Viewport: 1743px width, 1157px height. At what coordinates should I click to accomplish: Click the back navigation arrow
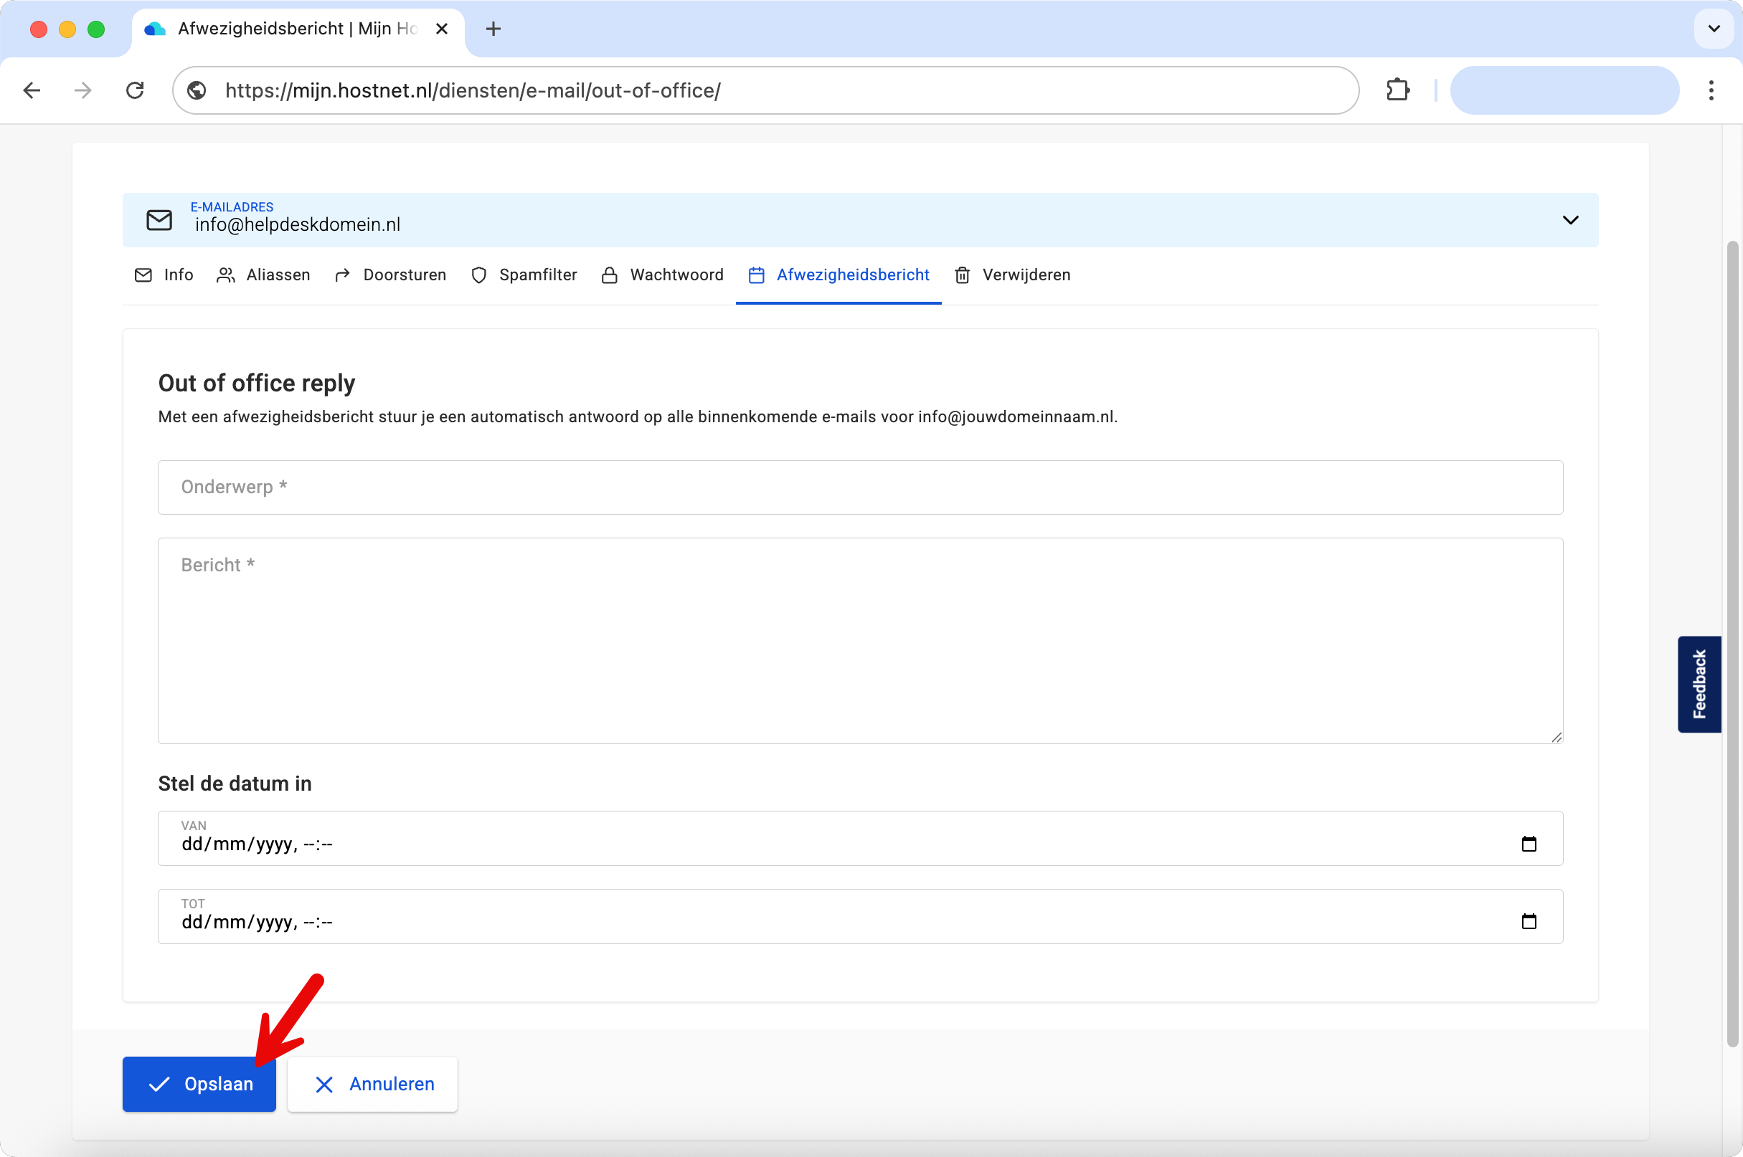point(32,90)
